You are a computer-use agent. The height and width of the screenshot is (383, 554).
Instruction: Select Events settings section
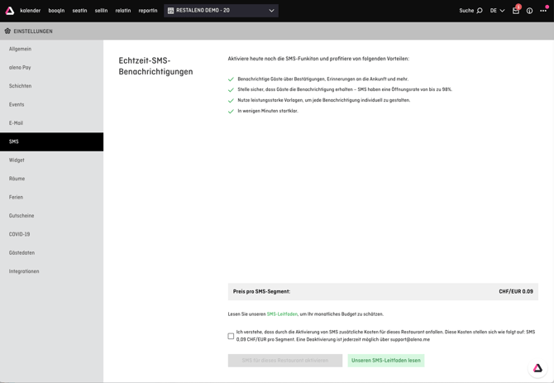[51, 104]
